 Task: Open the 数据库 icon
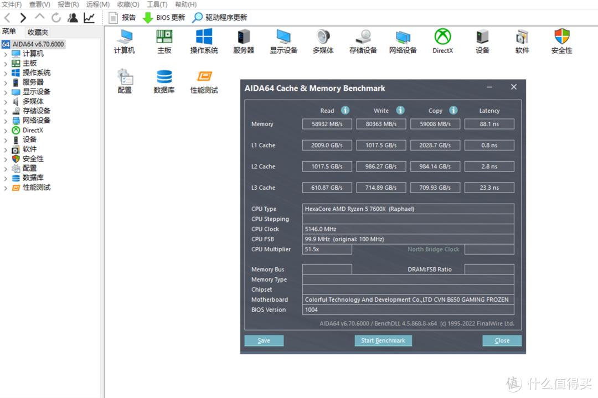164,80
